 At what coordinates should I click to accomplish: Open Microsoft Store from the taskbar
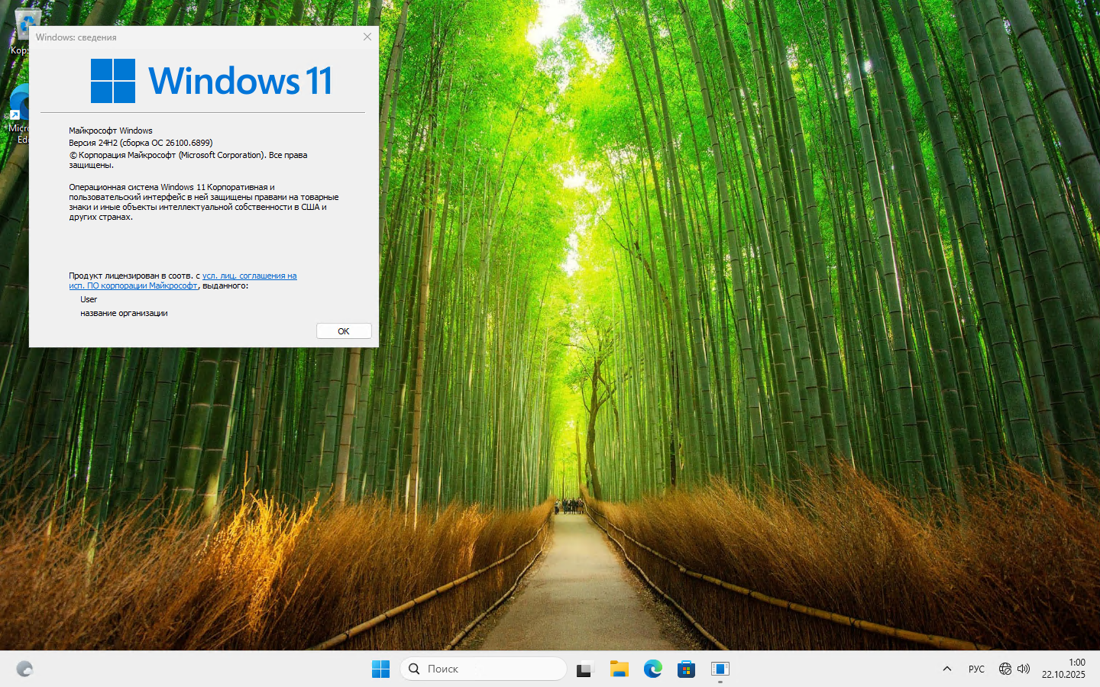[x=686, y=669]
